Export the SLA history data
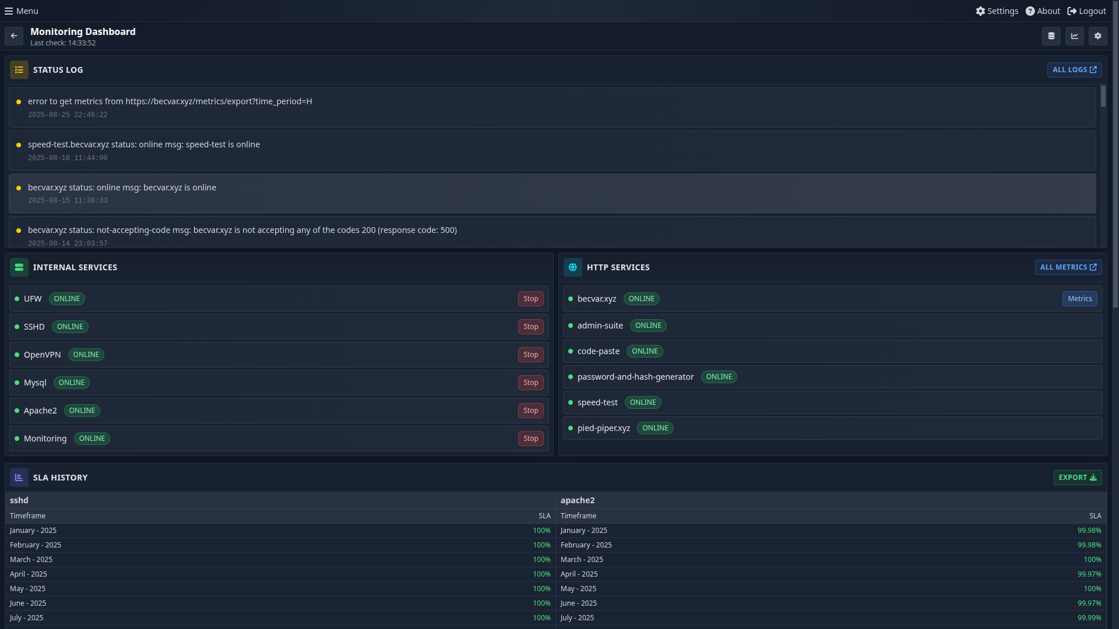 pyautogui.click(x=1078, y=477)
